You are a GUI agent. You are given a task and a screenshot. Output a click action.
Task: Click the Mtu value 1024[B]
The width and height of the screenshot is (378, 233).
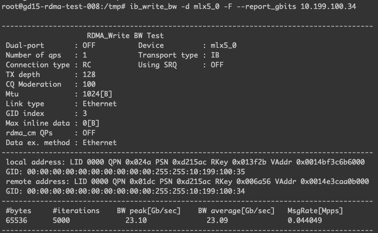tap(98, 94)
